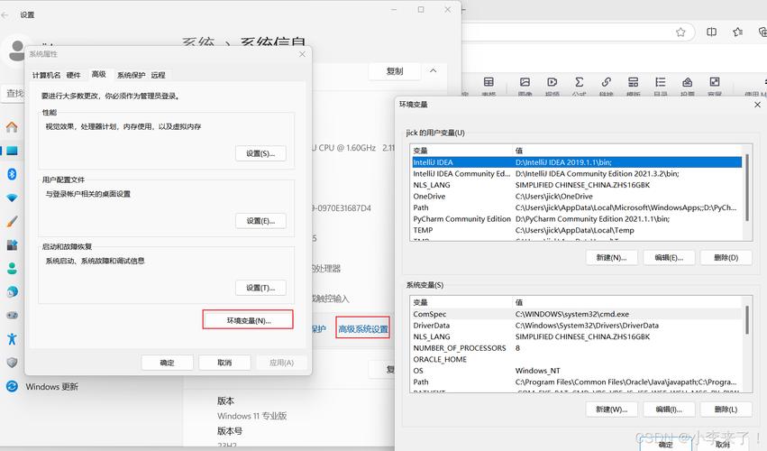Select PyCharm Community Edition variable row
767x451 pixels.
pos(577,218)
